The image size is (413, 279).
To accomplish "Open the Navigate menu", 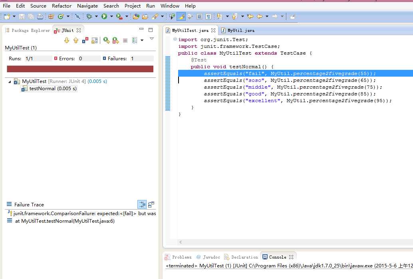I will pos(87,6).
